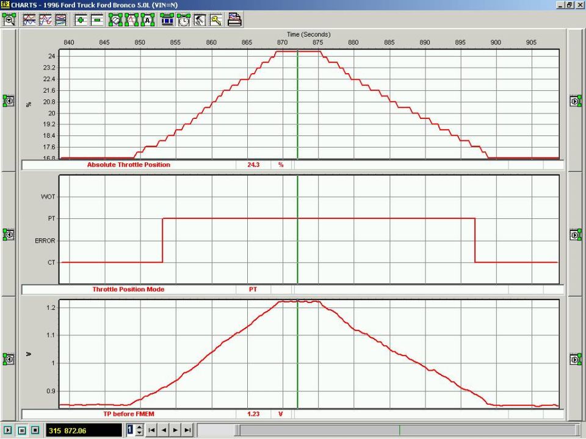Image resolution: width=586 pixels, height=439 pixels.
Task: Click the book-shaped chart toolbar icon
Action: coord(115,20)
